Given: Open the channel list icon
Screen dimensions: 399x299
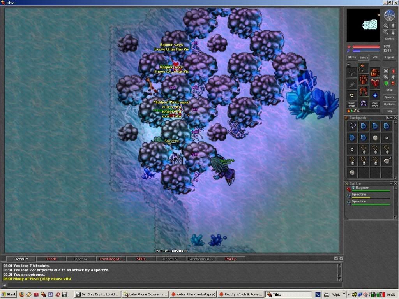Looking at the screenshot, I should 336,259.
